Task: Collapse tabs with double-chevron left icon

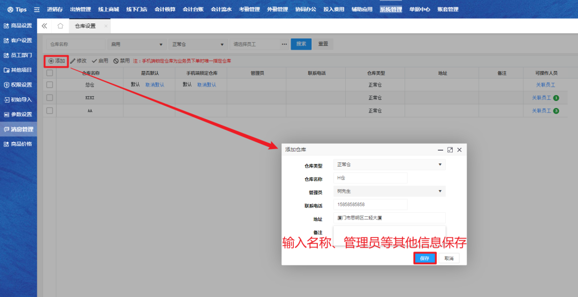Action: 44,26
